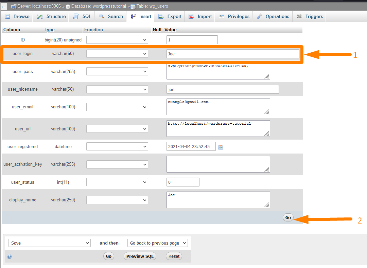Screen dimensions: 367x268
Task: Click the Function column header
Action: [94, 30]
